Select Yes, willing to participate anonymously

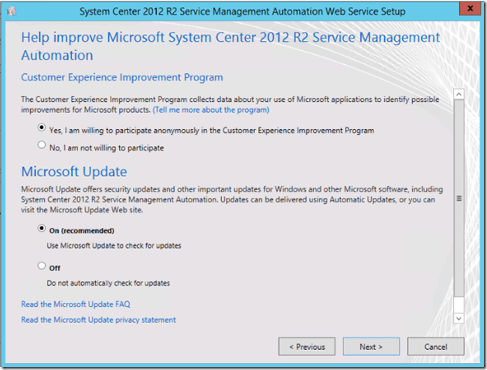click(x=41, y=129)
